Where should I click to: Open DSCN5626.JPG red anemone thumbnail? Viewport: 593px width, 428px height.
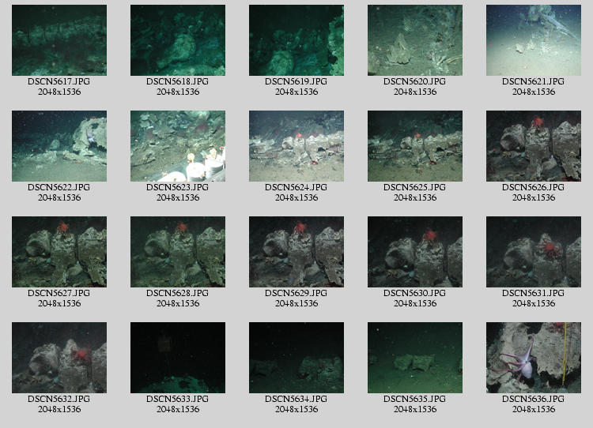click(x=534, y=146)
